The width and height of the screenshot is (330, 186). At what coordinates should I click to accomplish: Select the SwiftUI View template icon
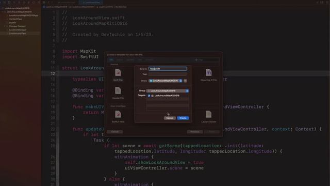[118, 114]
